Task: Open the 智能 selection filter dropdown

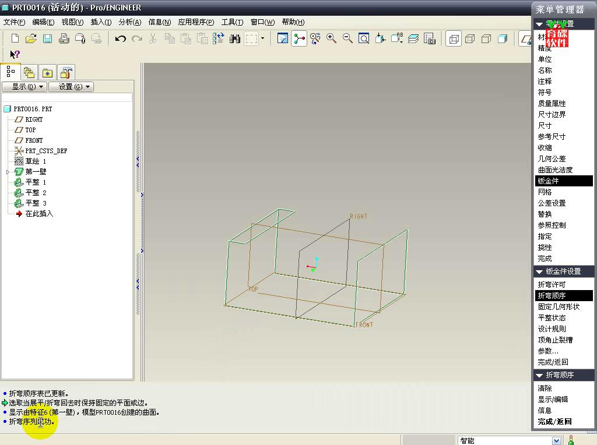Action: coord(556,441)
